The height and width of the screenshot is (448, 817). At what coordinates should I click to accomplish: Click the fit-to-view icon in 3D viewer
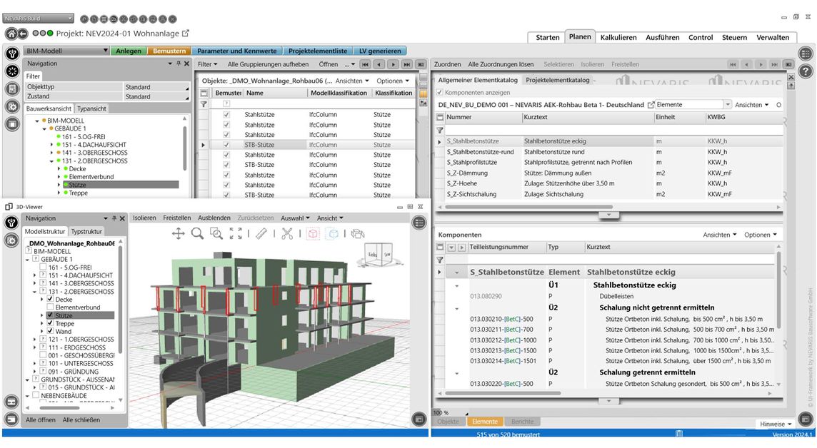pyautogui.click(x=236, y=233)
